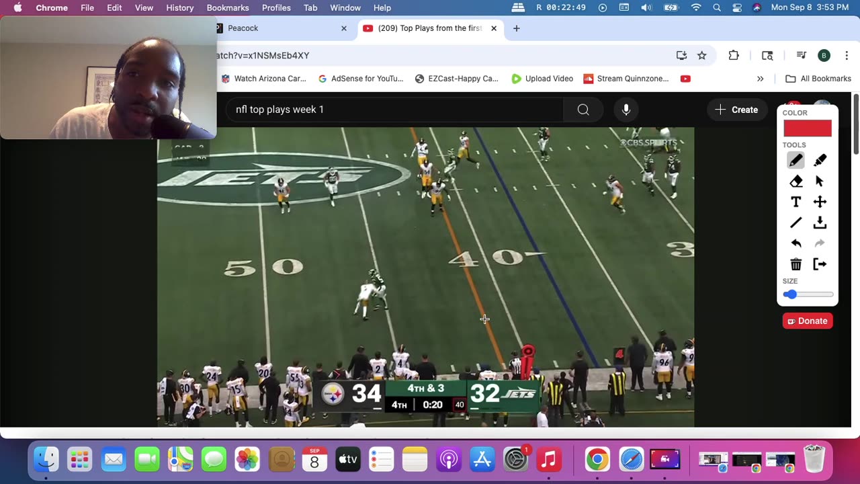Image resolution: width=860 pixels, height=484 pixels.
Task: Open Finder from the Dock
Action: pos(46,460)
